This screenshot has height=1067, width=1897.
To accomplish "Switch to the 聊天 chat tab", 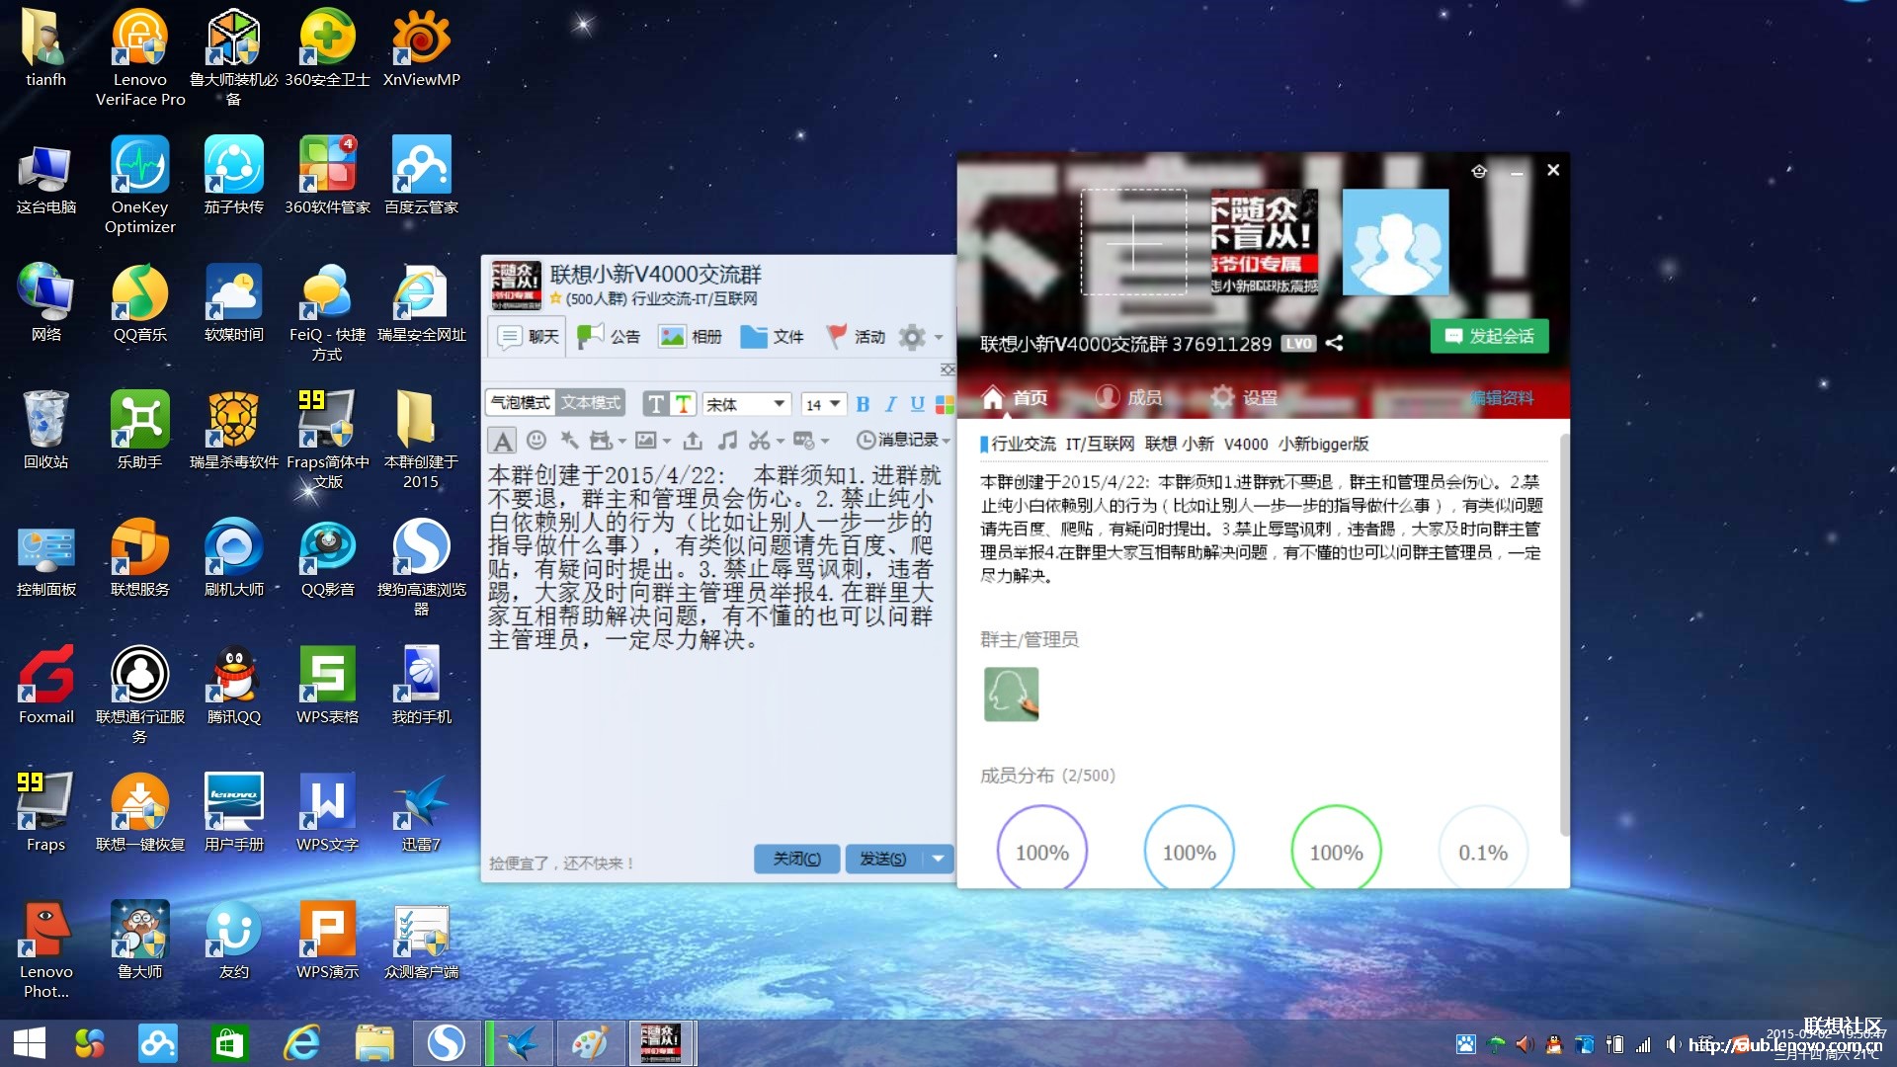I will pyautogui.click(x=529, y=337).
